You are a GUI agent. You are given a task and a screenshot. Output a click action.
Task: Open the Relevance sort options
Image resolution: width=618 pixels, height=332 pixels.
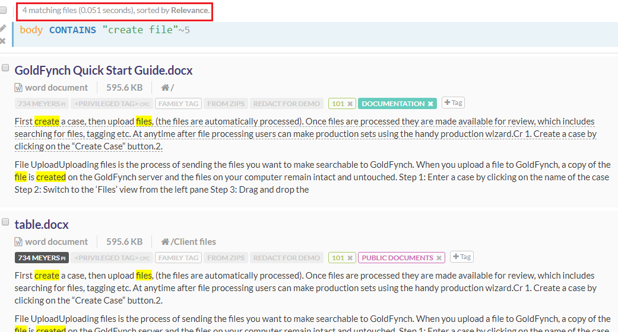189,11
